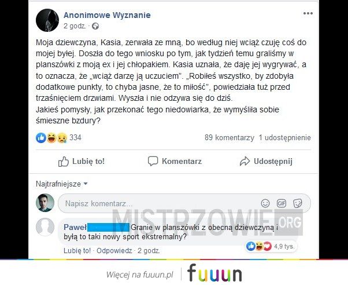Click the globe public visibility icon
The image size is (348, 285).
95,26
